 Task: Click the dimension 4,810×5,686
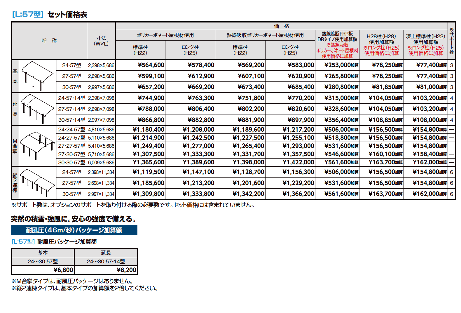point(101,129)
